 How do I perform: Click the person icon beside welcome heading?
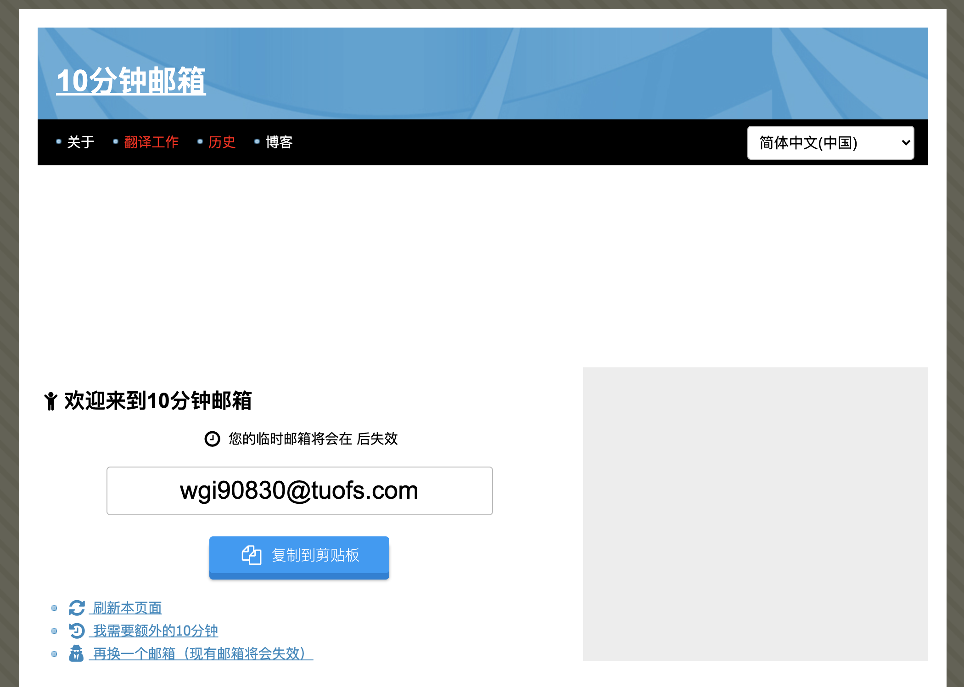click(51, 401)
